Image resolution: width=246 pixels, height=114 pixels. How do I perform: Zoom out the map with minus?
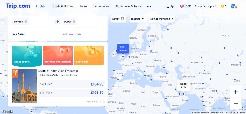point(236,104)
